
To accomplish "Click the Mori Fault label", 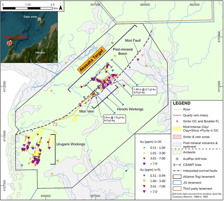I will (x=133, y=41).
